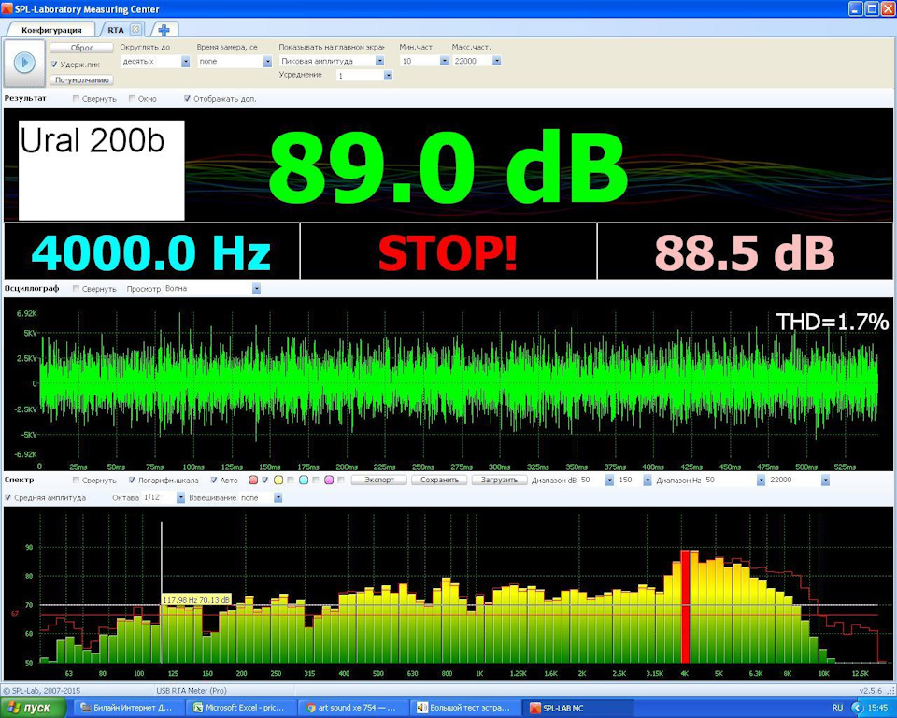Switch to art sound xe 754 Chrome taskbar item
This screenshot has height=718, width=897.
[355, 708]
